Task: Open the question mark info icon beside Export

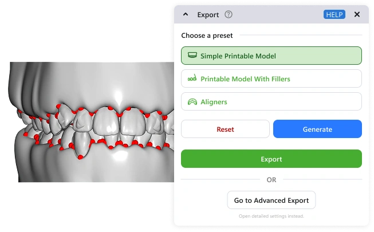Action: coord(229,14)
